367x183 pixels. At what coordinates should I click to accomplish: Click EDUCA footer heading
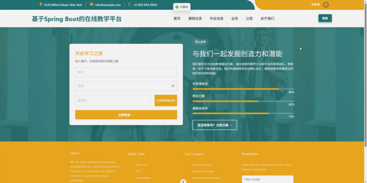(75, 154)
